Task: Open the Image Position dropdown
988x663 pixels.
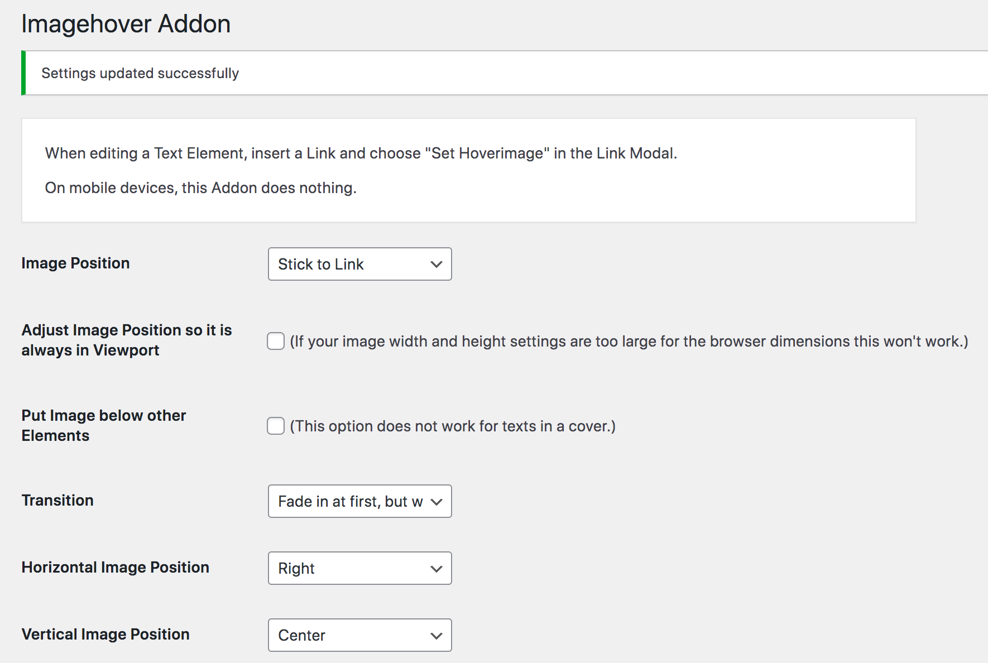Action: [x=359, y=264]
